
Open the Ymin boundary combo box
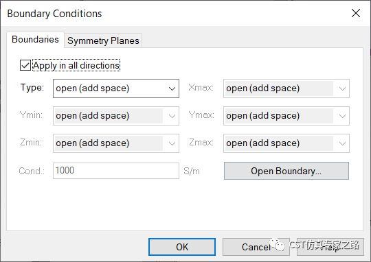[x=116, y=116]
